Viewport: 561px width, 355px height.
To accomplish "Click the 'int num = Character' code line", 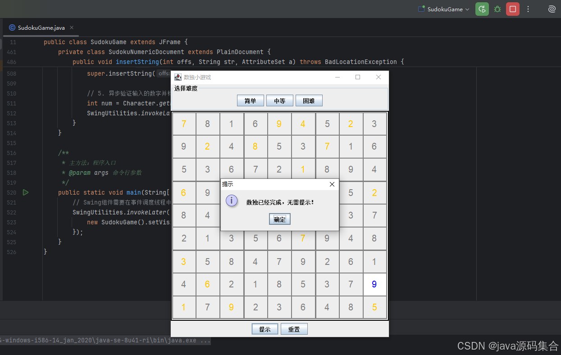I will click(128, 103).
